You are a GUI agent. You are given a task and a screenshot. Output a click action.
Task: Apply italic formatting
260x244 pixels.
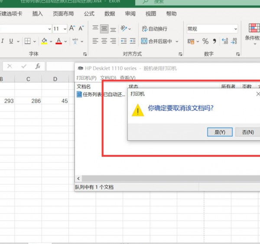tap(3, 41)
